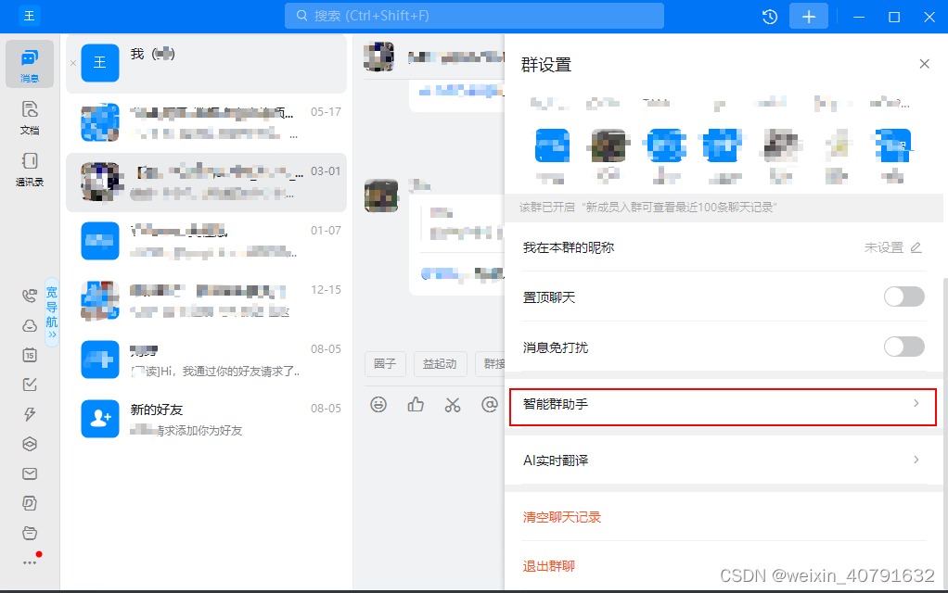Click the + icon in the title bar
The image size is (948, 593).
[808, 16]
